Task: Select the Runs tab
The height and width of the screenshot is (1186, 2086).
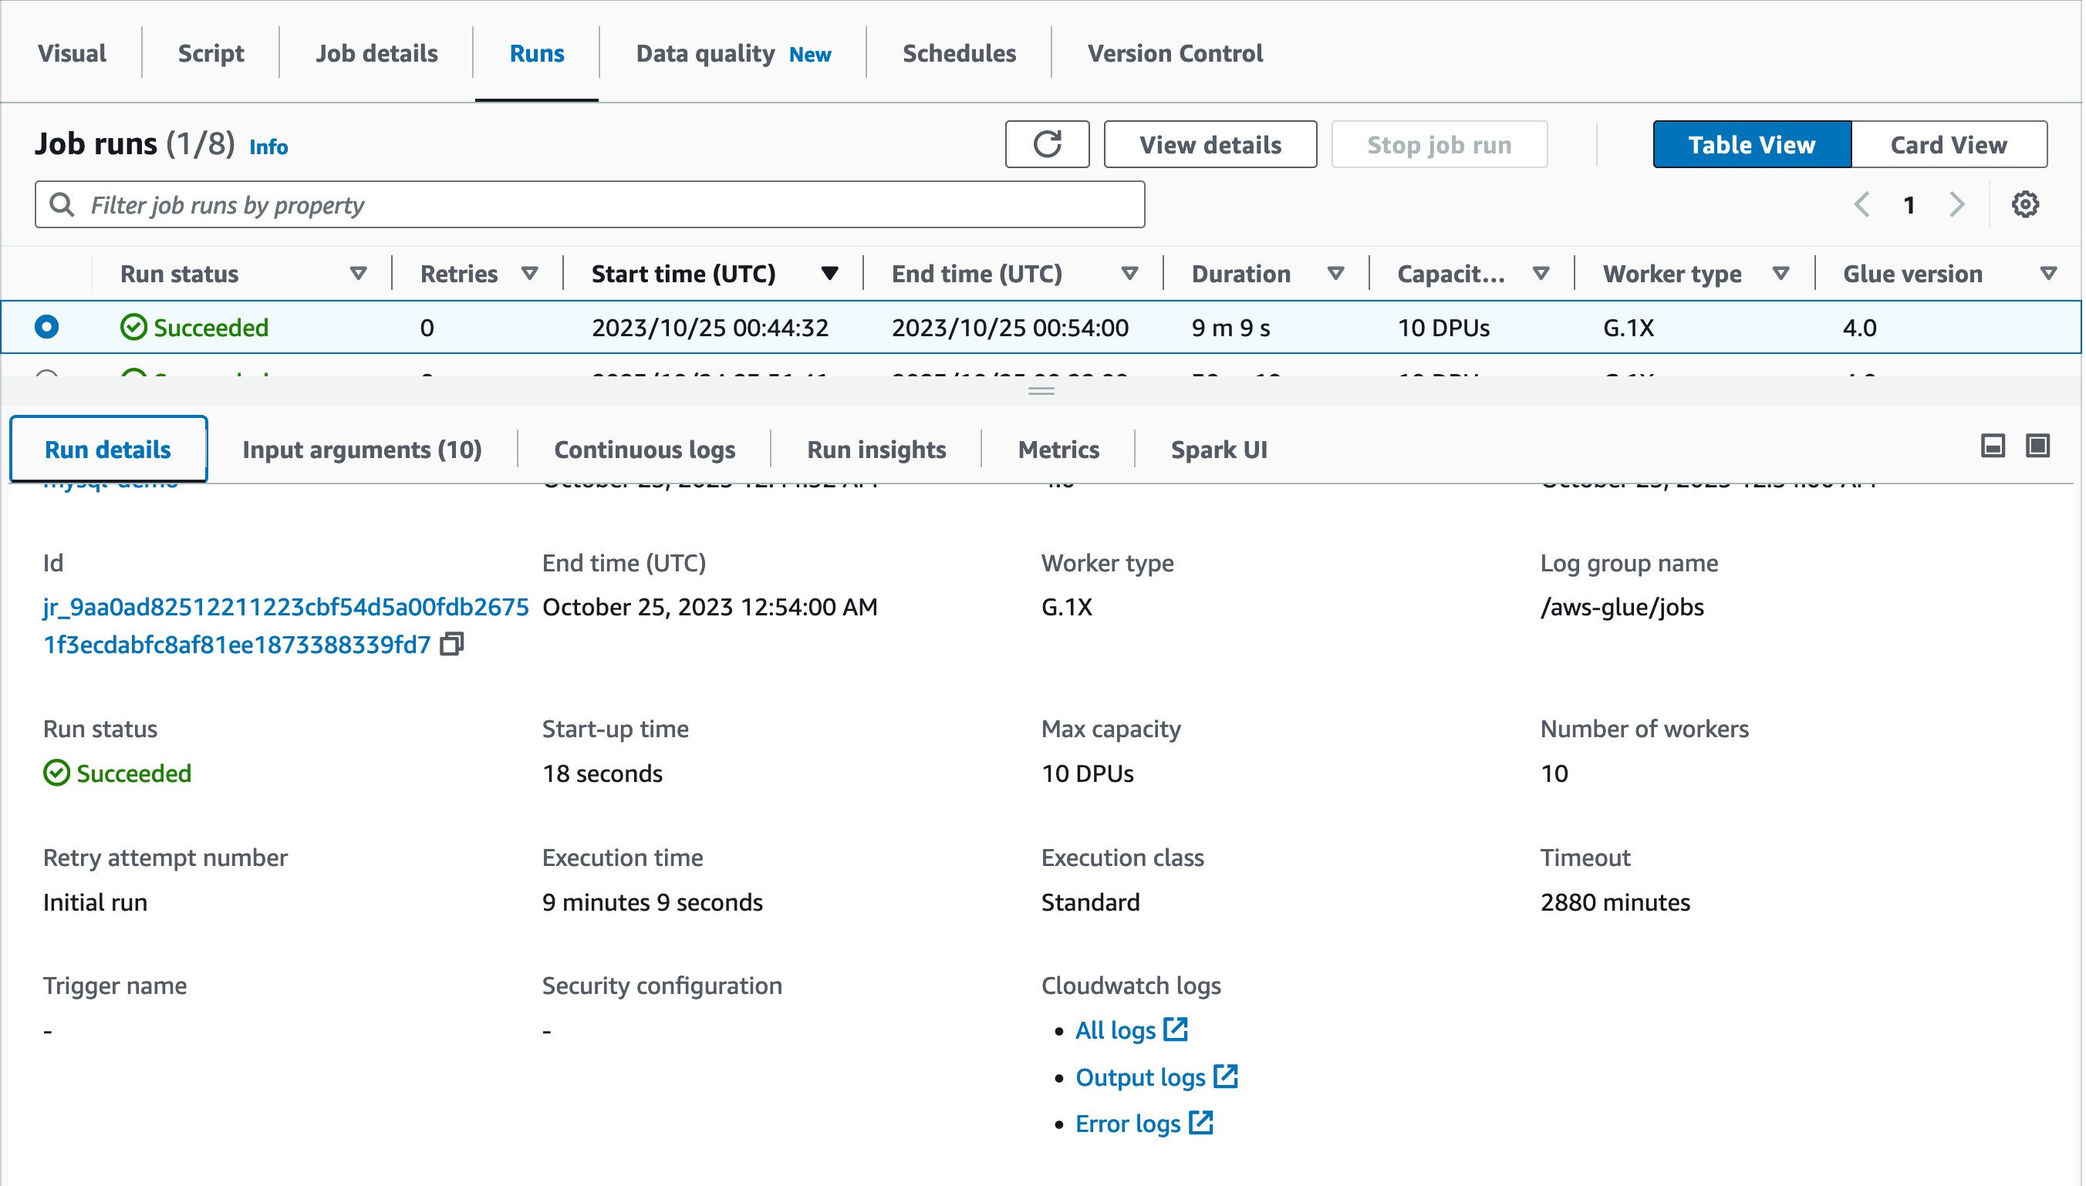Action: coord(537,54)
